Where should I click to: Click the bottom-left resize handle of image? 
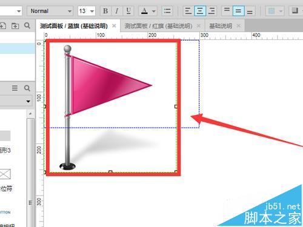pos(45,172)
